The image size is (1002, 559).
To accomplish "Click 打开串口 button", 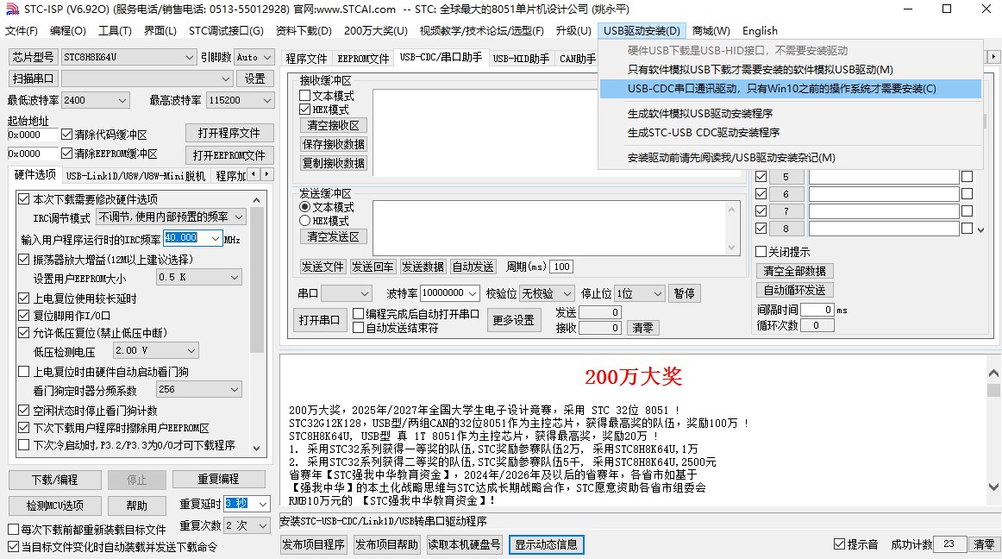I will tap(319, 320).
